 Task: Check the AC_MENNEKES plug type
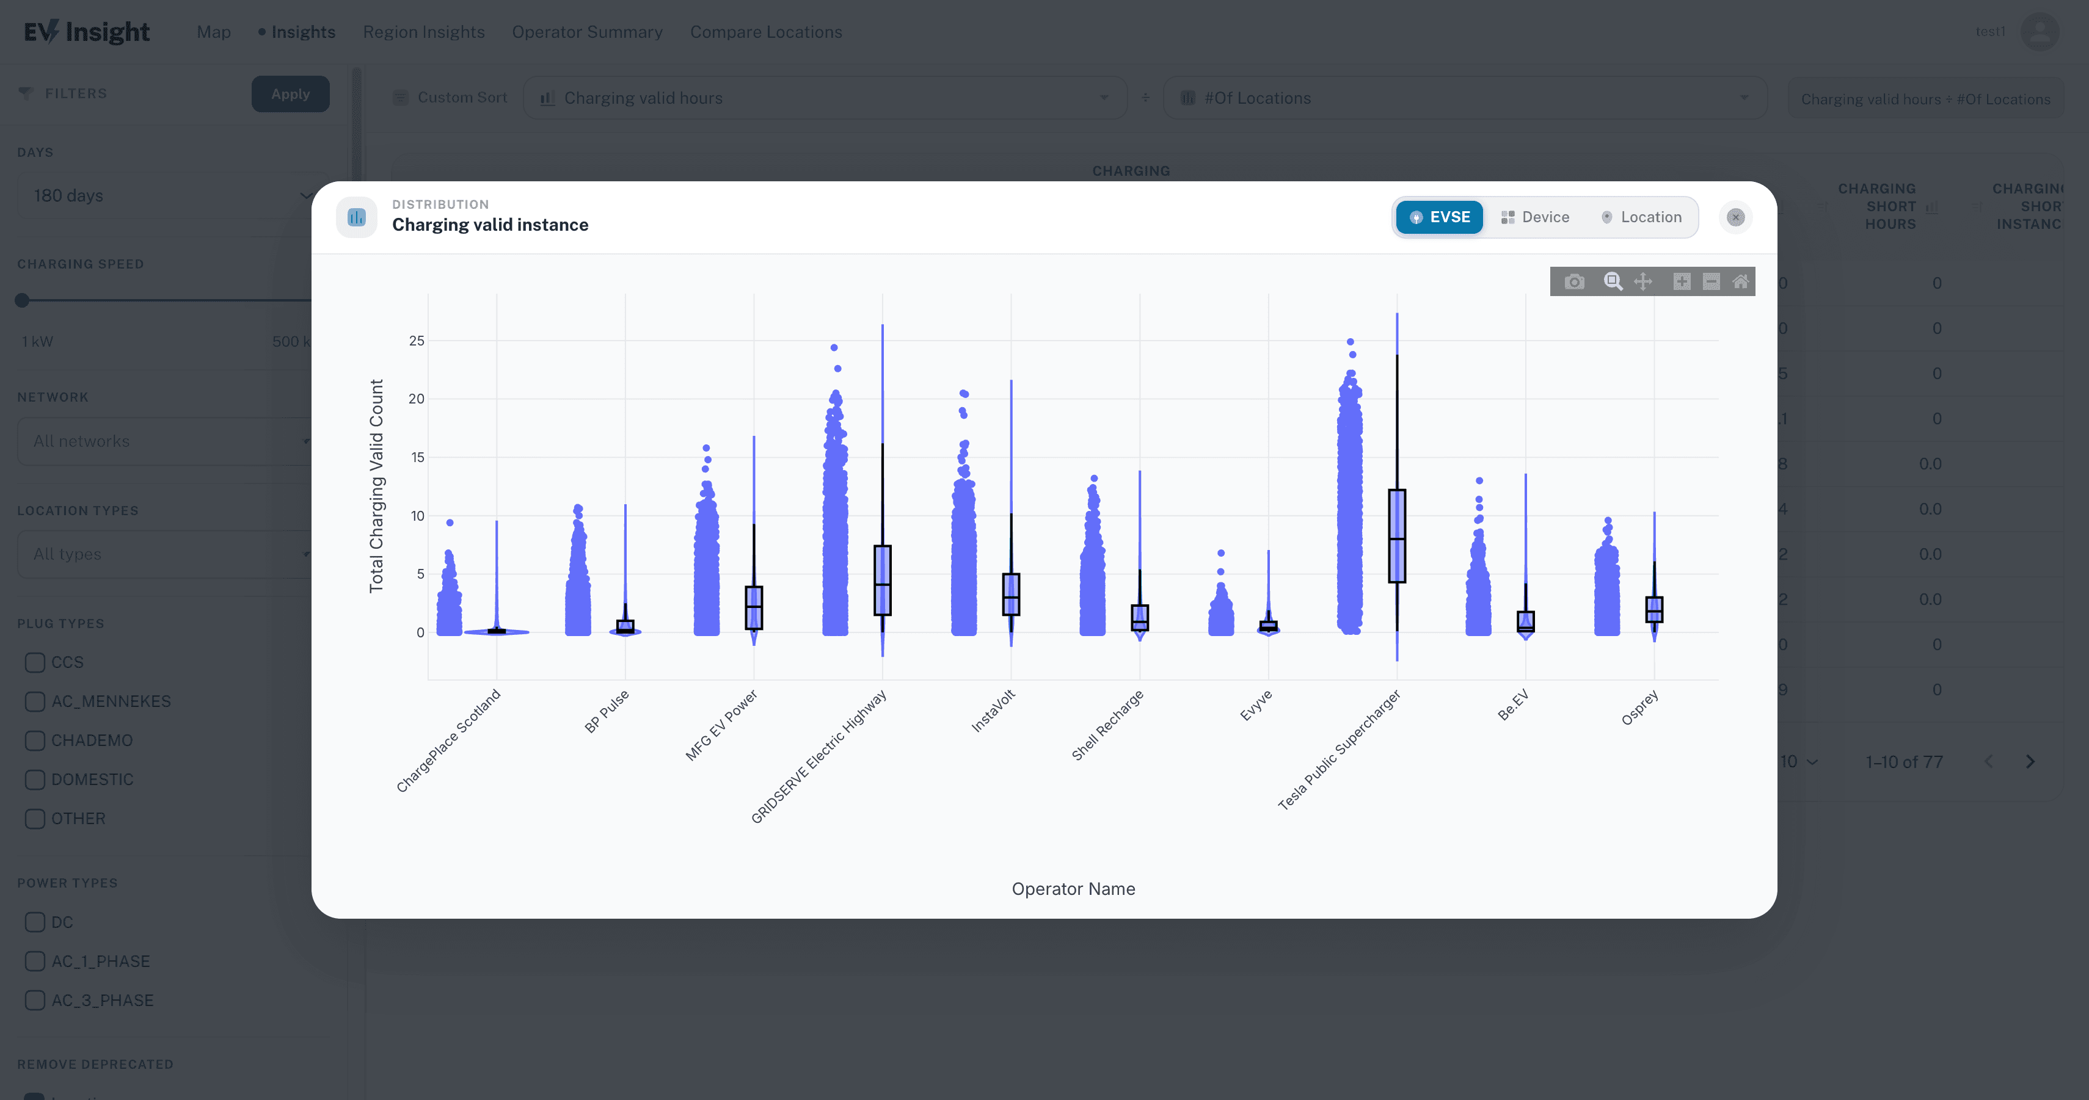coord(35,701)
